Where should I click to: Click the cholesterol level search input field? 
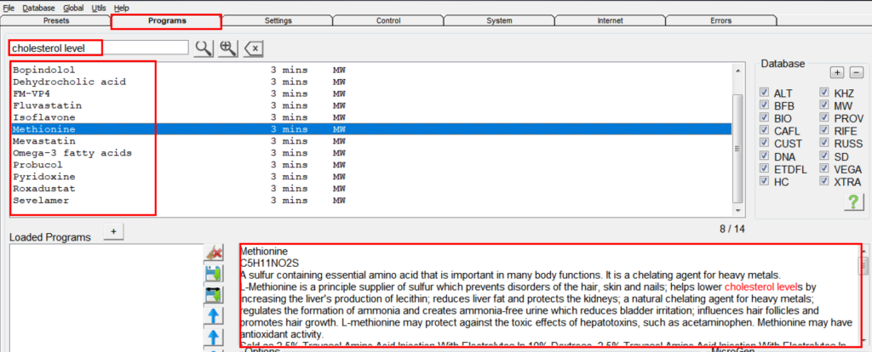point(98,48)
